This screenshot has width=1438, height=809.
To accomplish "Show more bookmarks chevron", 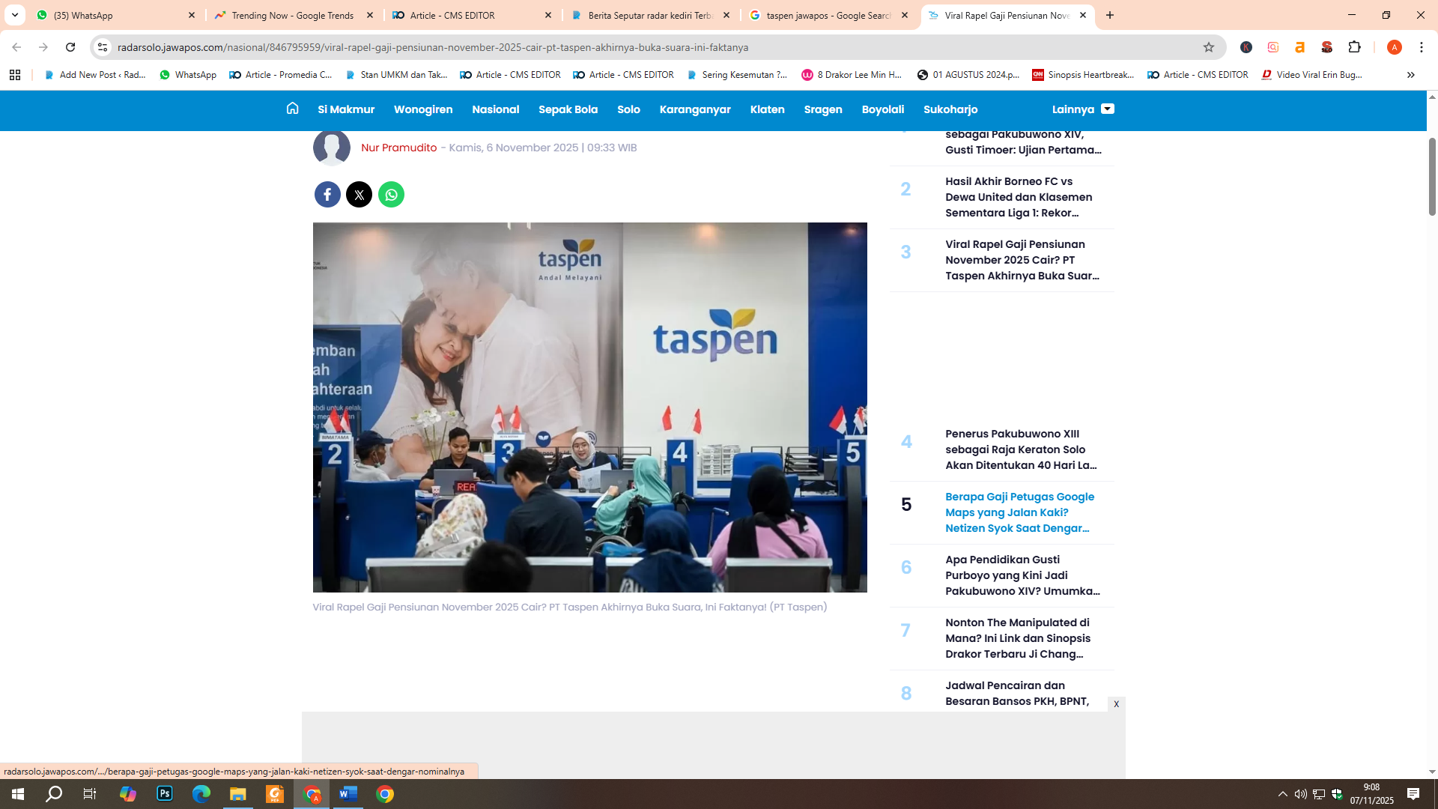I will point(1411,75).
